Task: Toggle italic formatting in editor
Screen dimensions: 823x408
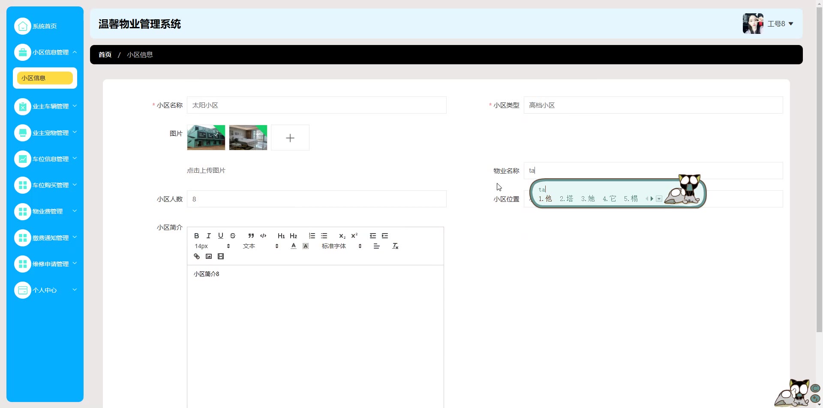Action: 209,236
